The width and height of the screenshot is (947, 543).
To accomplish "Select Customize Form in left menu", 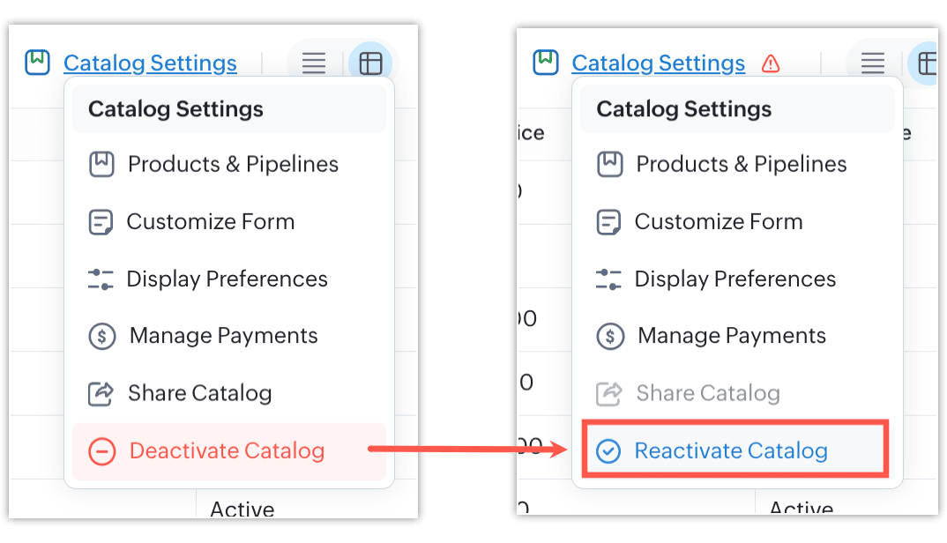I will pyautogui.click(x=210, y=221).
